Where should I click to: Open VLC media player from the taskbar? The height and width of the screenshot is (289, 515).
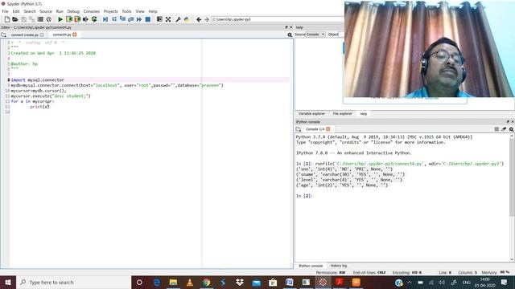pos(190,282)
